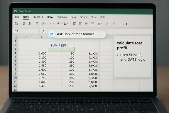Open the Insert tab
The height and width of the screenshot is (113, 169).
pos(37,17)
